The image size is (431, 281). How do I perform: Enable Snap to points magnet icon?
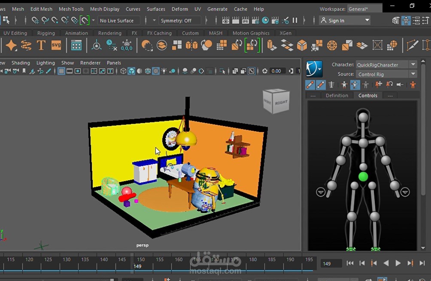click(x=55, y=20)
